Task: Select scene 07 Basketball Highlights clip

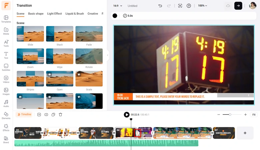Action: pyautogui.click(x=224, y=133)
